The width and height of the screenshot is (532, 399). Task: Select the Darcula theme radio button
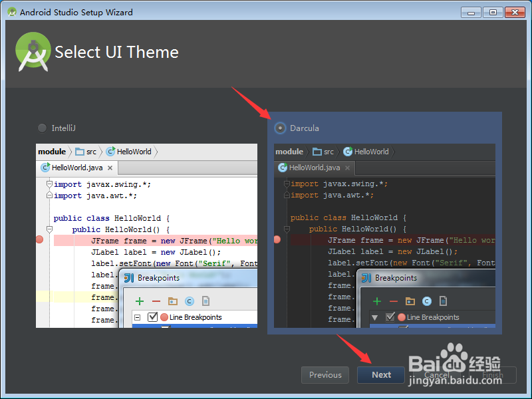tap(280, 128)
